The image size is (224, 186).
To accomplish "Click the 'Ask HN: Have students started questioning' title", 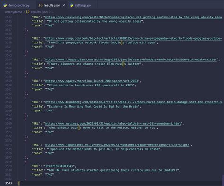I will tap(113, 170).
